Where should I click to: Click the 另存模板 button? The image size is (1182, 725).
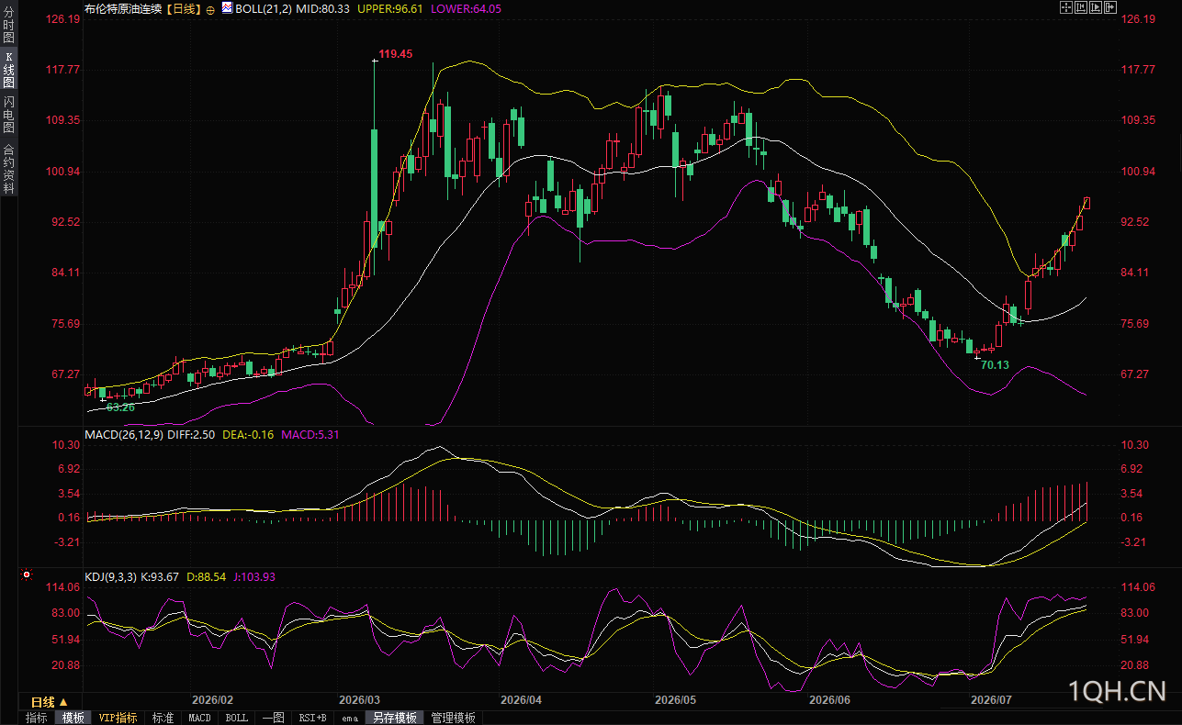pyautogui.click(x=394, y=718)
